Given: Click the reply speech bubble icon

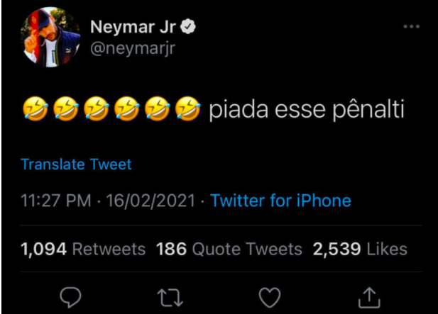Looking at the screenshot, I should pos(69,297).
